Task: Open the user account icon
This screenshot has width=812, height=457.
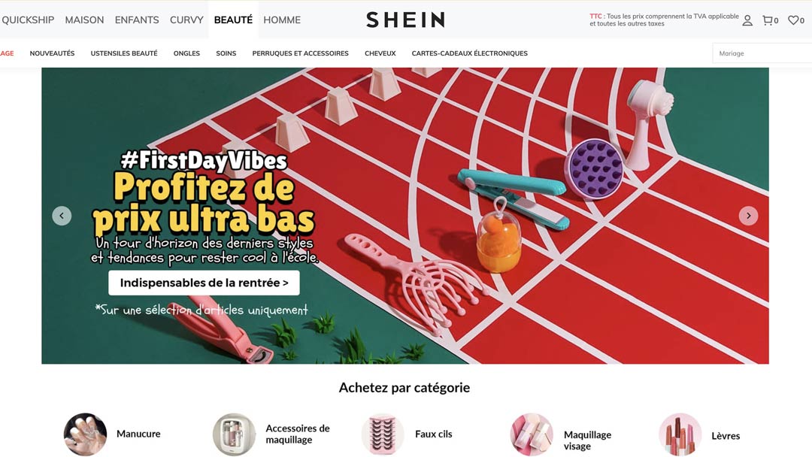Action: [x=747, y=20]
